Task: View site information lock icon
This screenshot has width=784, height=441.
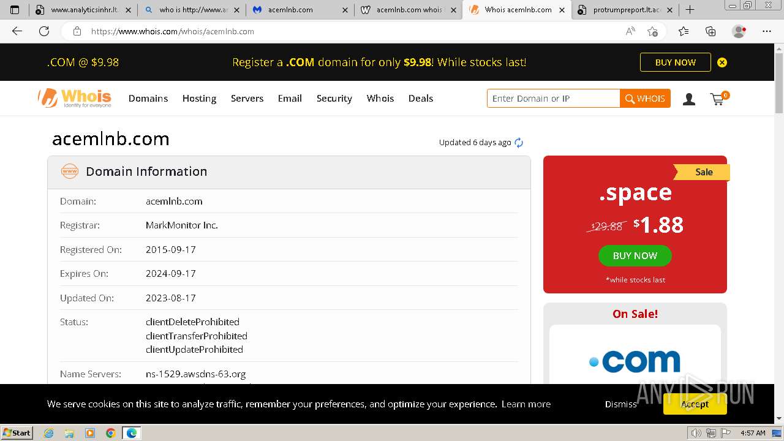Action: (77, 31)
